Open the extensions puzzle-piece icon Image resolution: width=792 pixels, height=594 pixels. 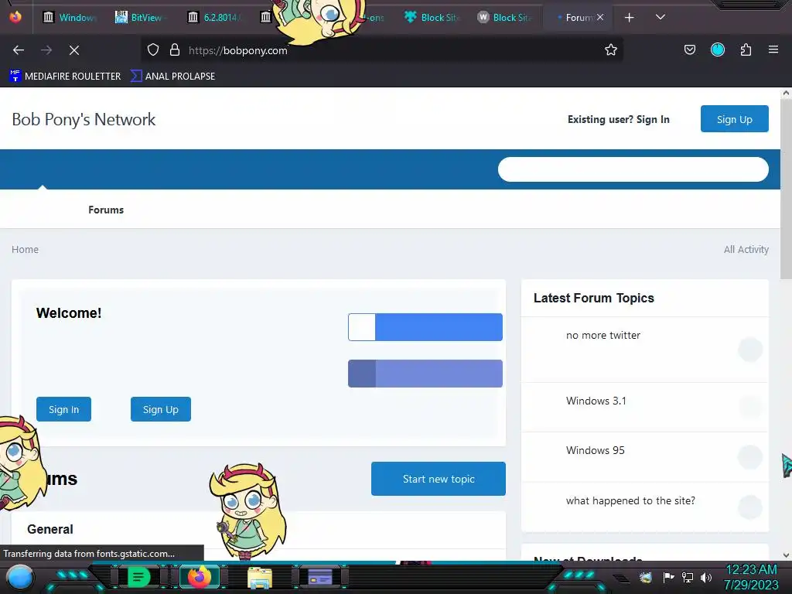(x=746, y=50)
